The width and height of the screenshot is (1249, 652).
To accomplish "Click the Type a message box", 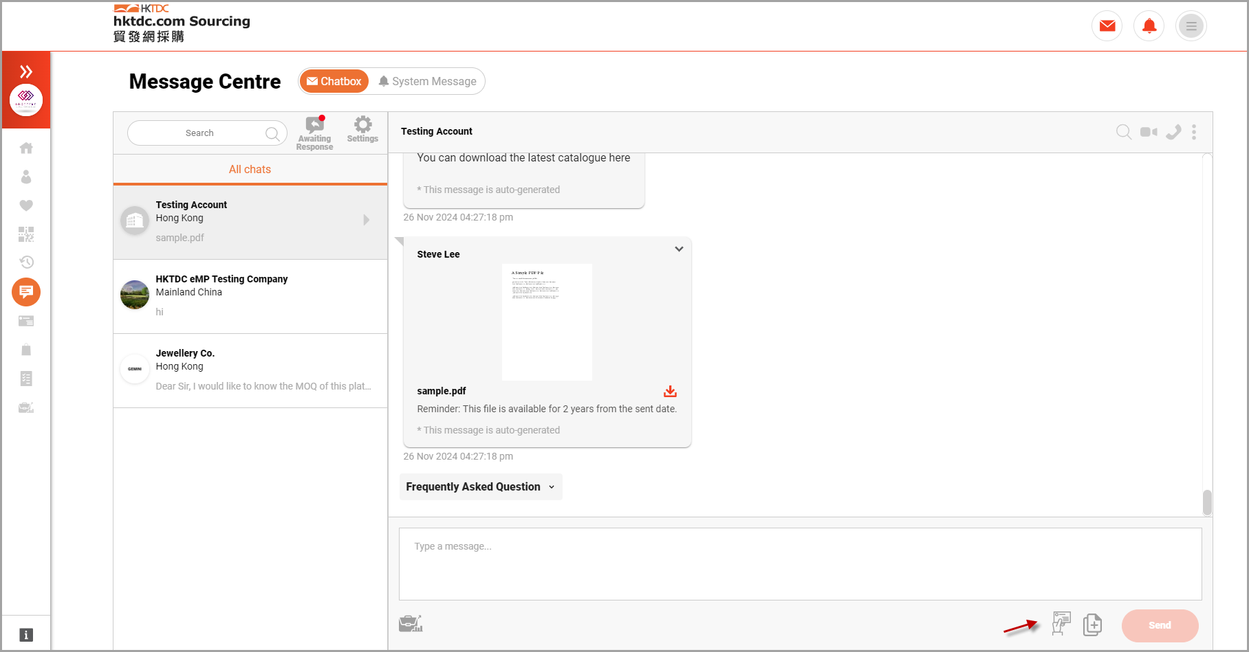I will click(x=801, y=564).
